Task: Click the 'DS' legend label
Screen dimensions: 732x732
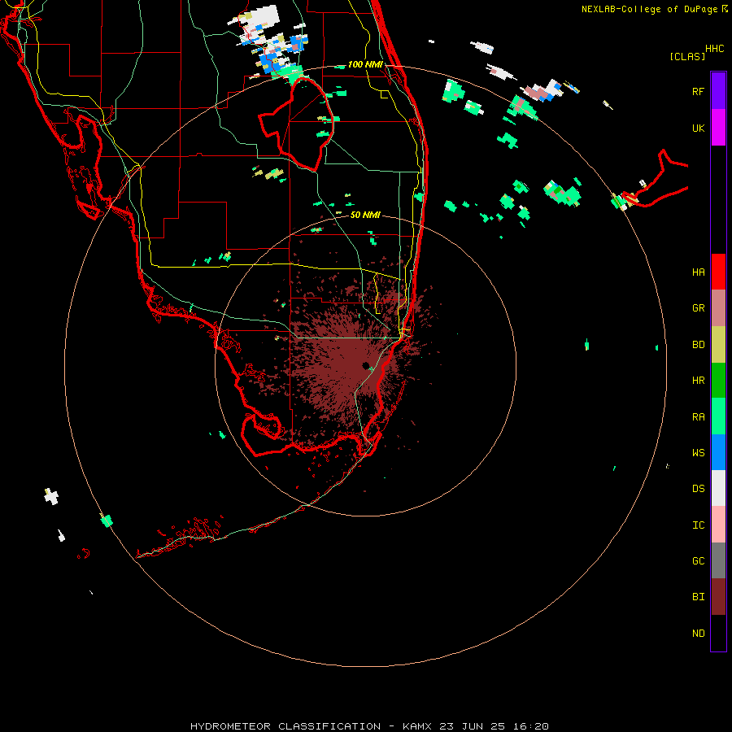Action: (698, 488)
